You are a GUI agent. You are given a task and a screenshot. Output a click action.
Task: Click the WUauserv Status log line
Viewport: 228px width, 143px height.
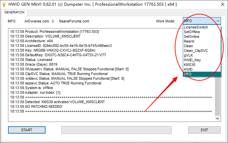click(69, 69)
